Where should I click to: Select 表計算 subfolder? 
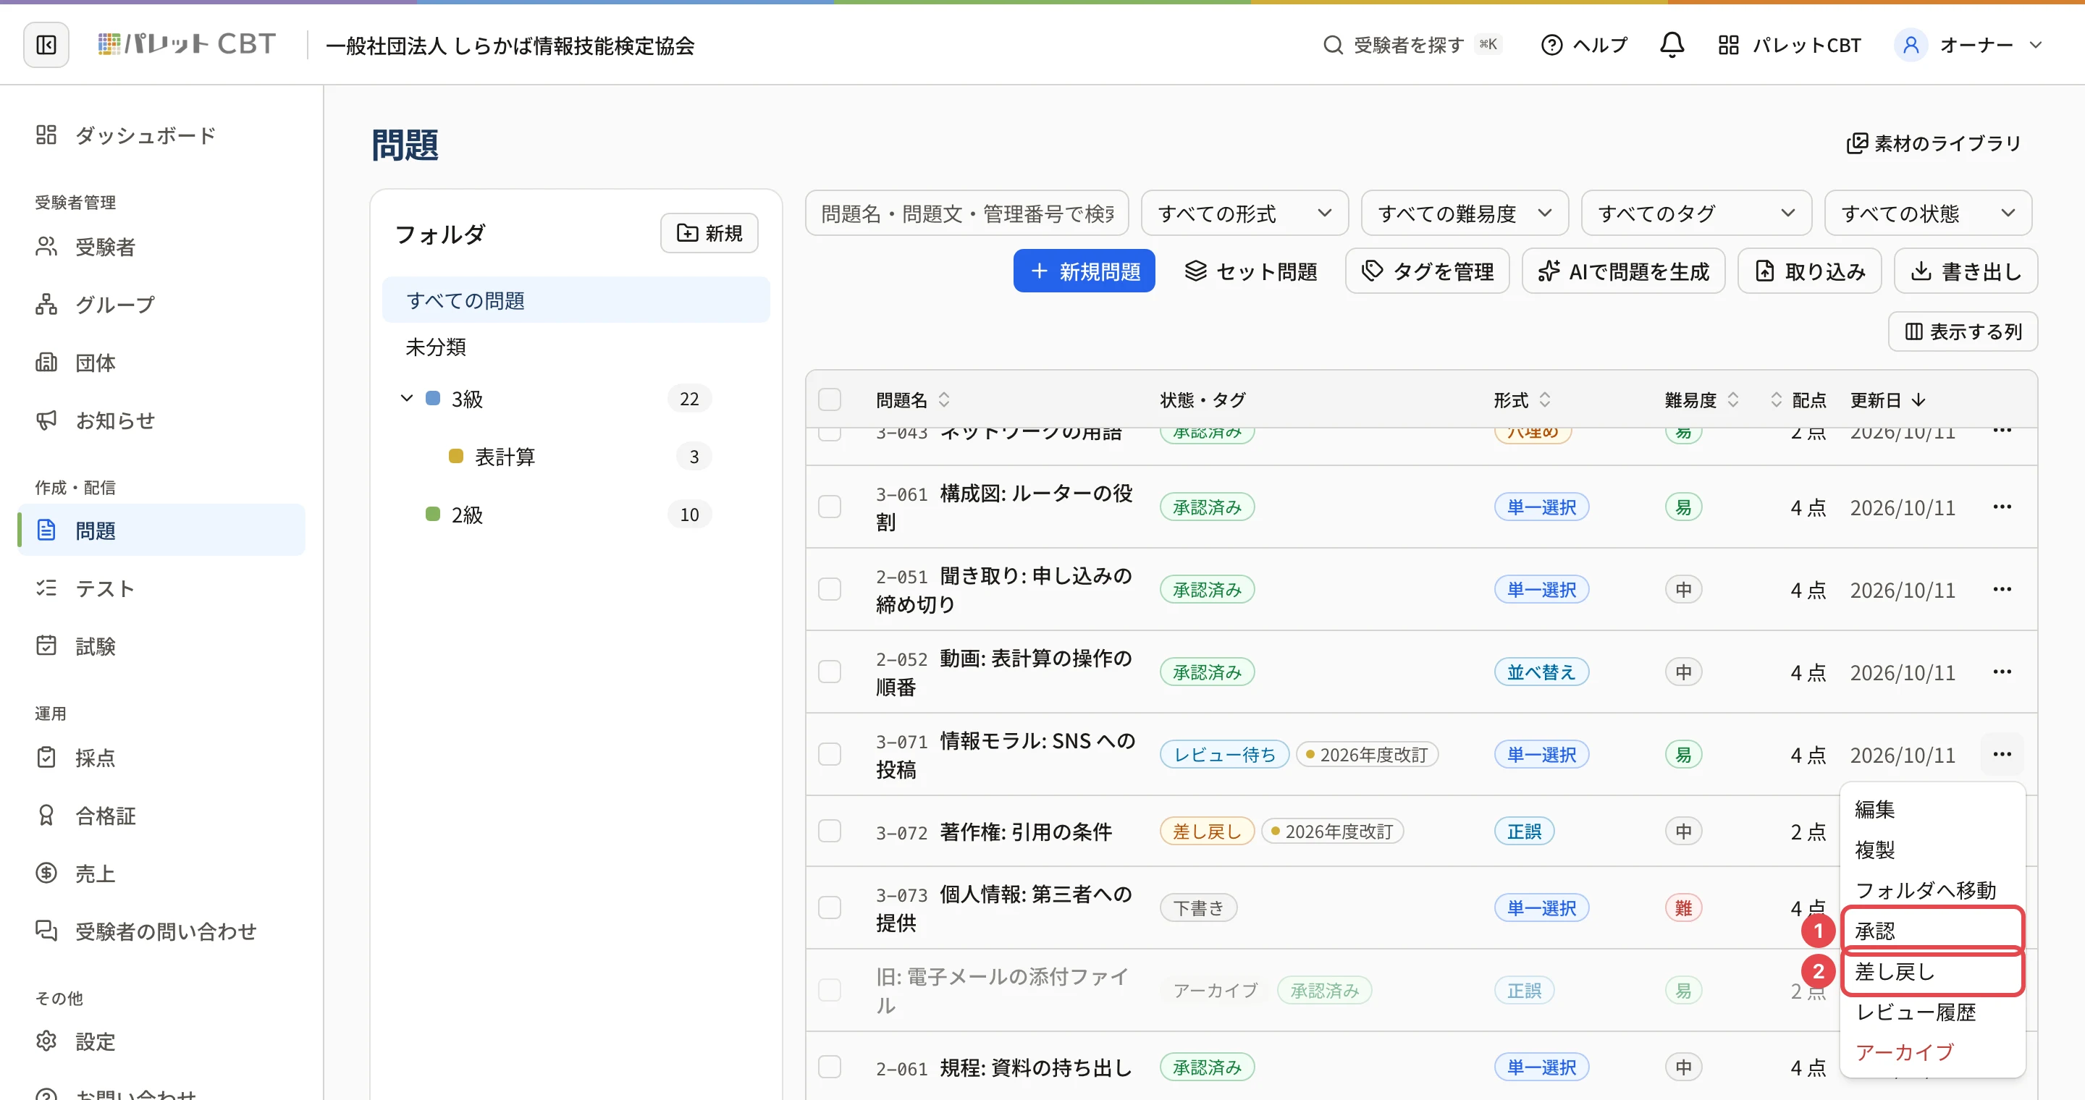[576, 457]
